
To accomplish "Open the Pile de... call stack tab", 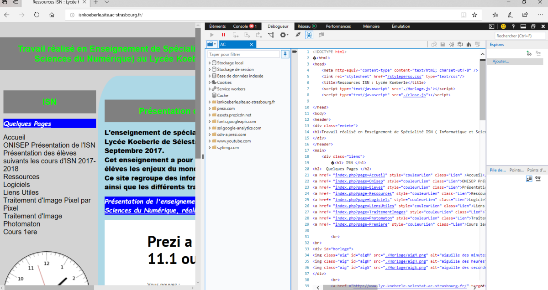I will pyautogui.click(x=498, y=170).
